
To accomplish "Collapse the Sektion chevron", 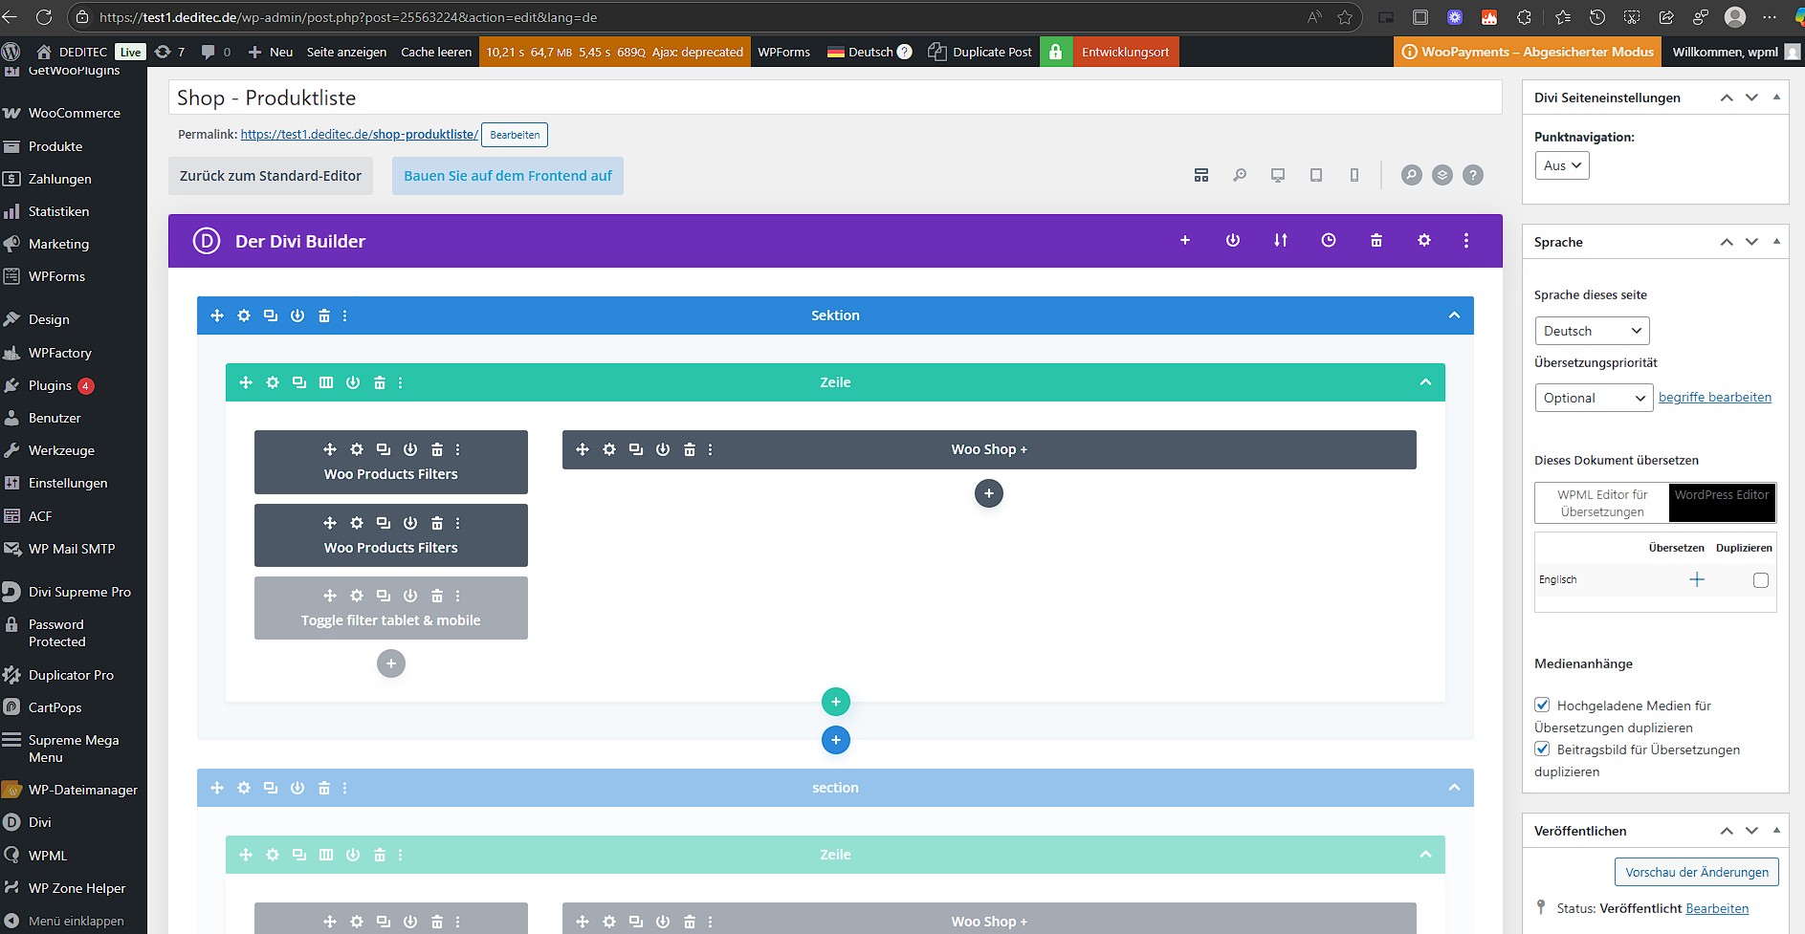I will point(1454,315).
